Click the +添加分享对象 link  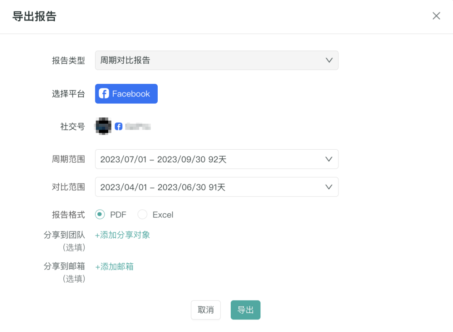[x=122, y=236]
